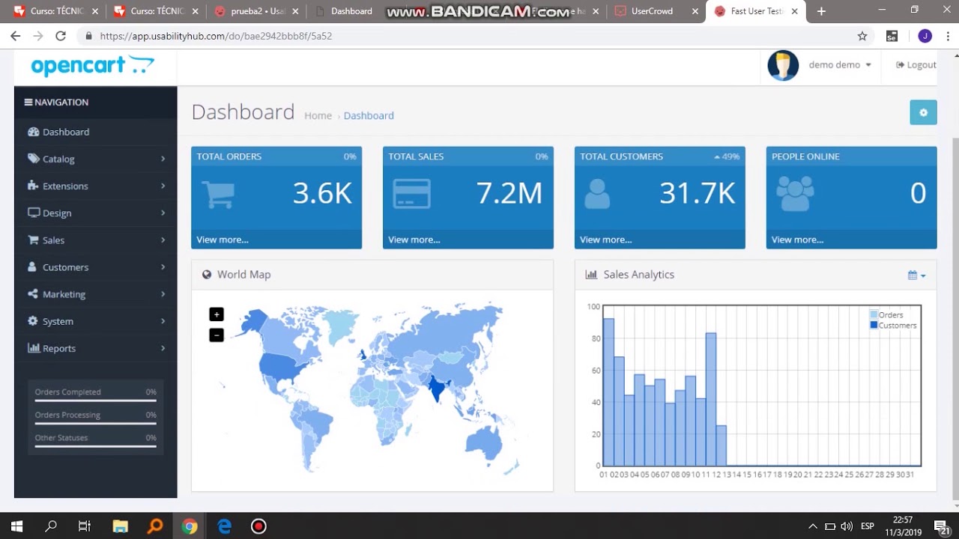Expand the Sales menu arrow
The height and width of the screenshot is (539, 959).
point(163,240)
